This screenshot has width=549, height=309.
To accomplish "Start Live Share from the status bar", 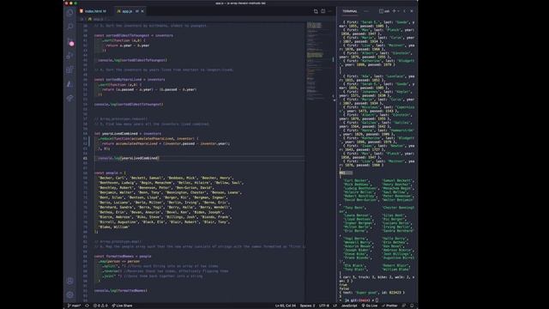I will (122, 306).
